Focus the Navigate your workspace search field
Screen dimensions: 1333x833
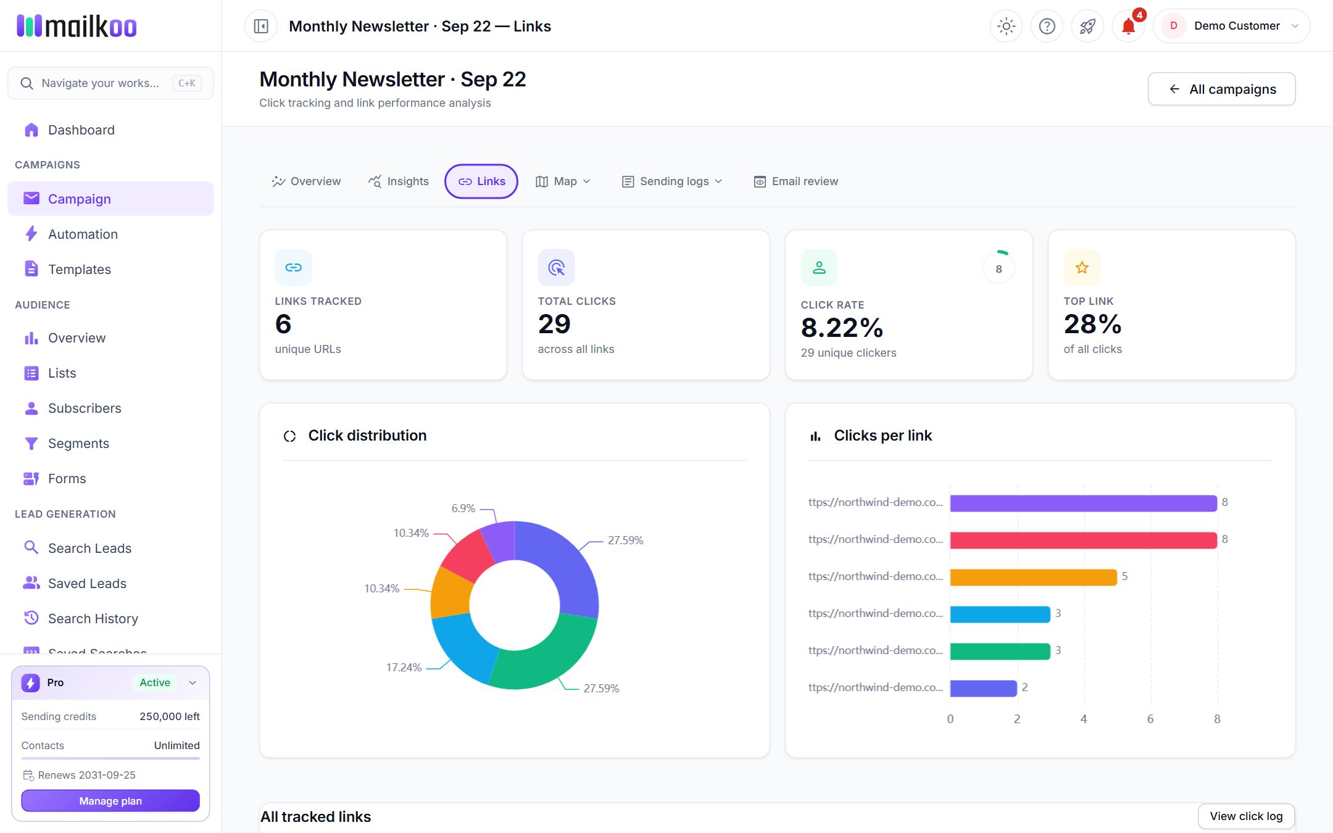[110, 83]
